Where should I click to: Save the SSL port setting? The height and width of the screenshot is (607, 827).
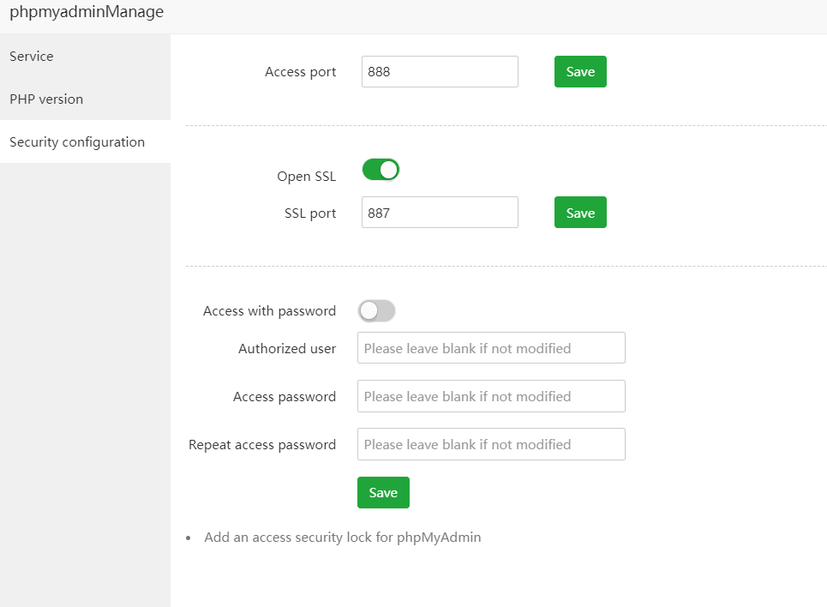pyautogui.click(x=580, y=213)
